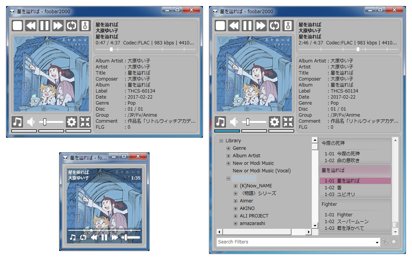Open the Search Filters dropdown arrow
This screenshot has height=260, width=412.
(x=377, y=242)
